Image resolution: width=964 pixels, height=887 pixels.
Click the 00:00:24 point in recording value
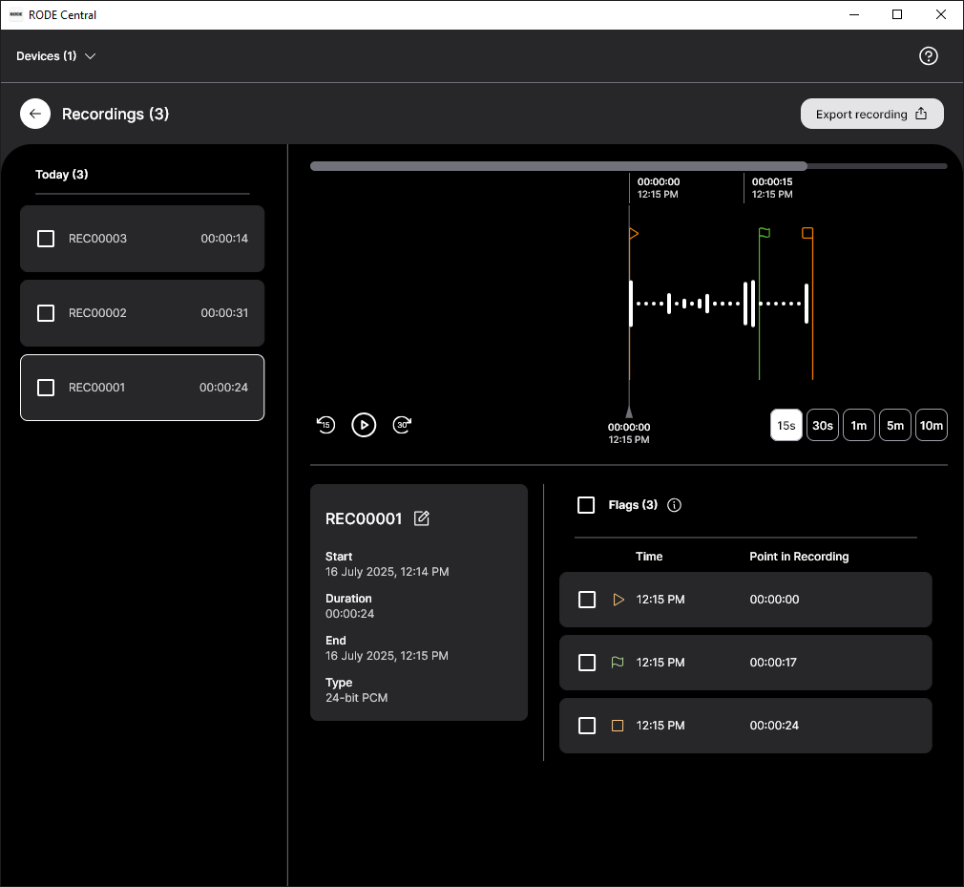[774, 726]
